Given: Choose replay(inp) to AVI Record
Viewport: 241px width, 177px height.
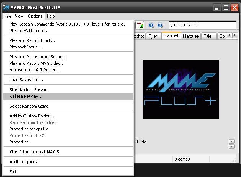Looking at the screenshot, I should pyautogui.click(x=69, y=70).
